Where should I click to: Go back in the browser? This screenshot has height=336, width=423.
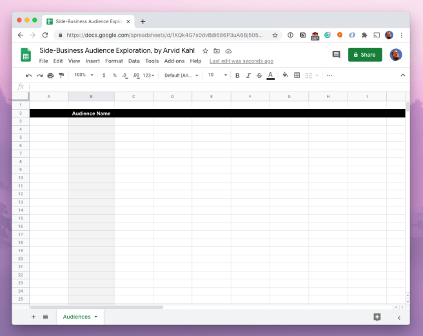click(x=21, y=35)
